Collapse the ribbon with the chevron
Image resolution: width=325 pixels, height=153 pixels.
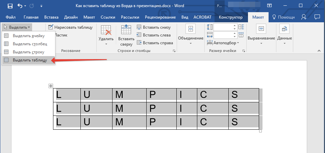point(318,51)
